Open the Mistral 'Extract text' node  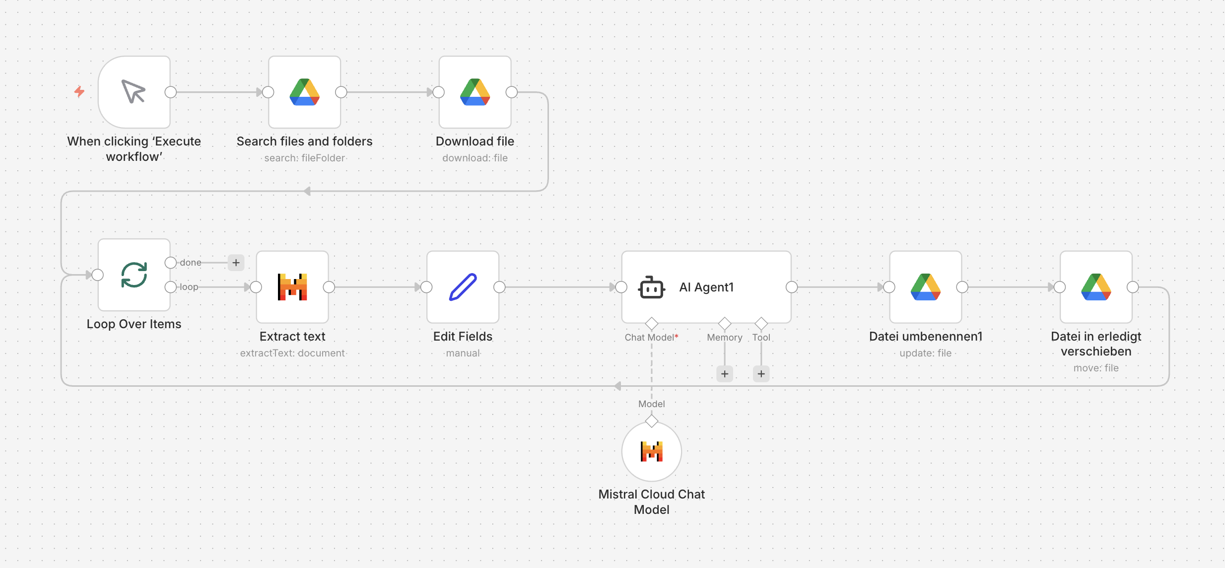(x=292, y=286)
